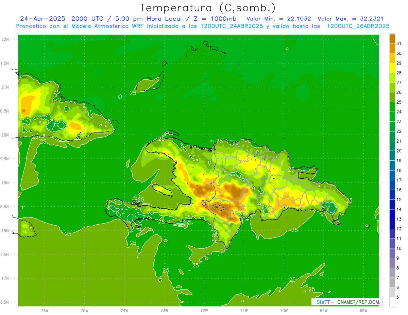Click the "8.5N" latitude axis label
The image size is (408, 315).
[4, 207]
